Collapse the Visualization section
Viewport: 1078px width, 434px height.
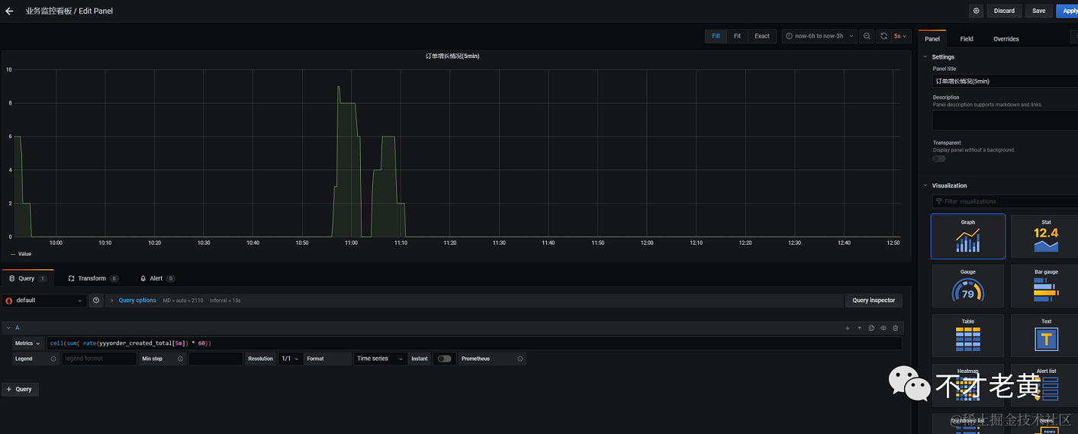[x=925, y=185]
